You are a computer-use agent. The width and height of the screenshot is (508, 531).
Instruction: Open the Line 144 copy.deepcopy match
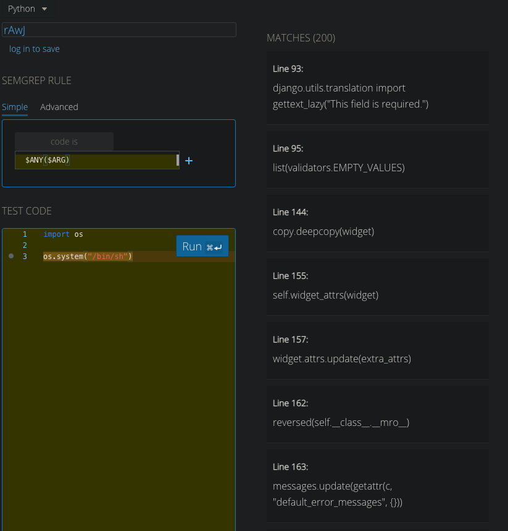click(377, 224)
